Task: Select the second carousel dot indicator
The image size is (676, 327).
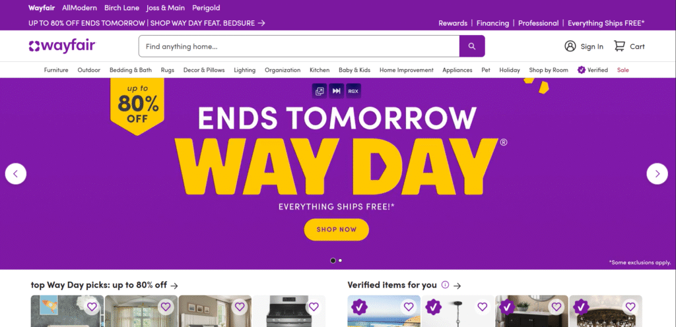Action: [x=340, y=260]
